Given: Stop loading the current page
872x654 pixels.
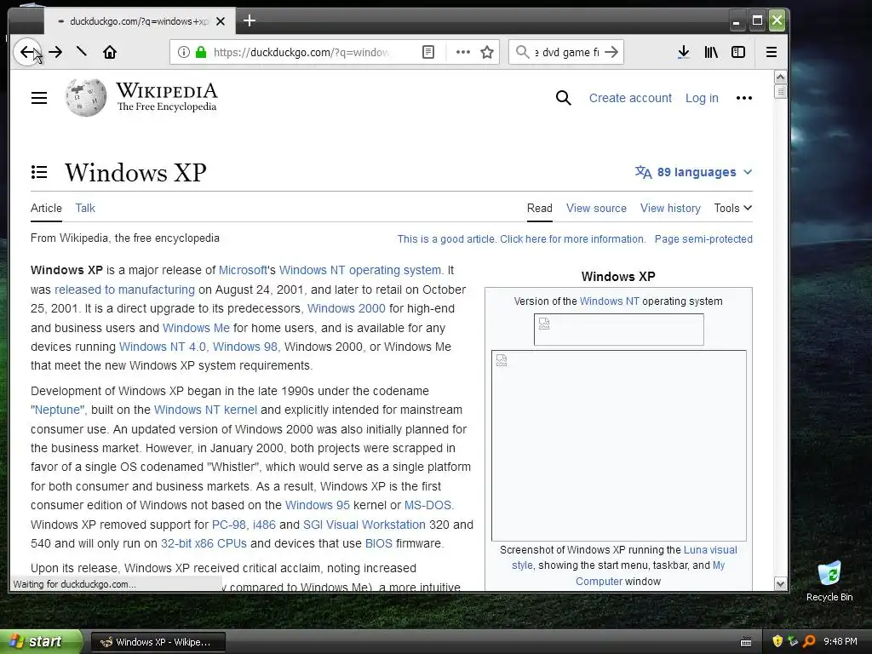Looking at the screenshot, I should tap(82, 52).
